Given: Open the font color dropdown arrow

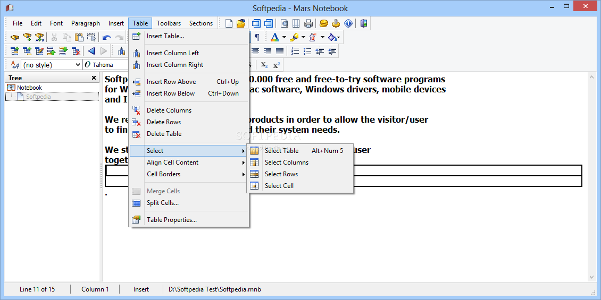Looking at the screenshot, I should click(x=285, y=38).
